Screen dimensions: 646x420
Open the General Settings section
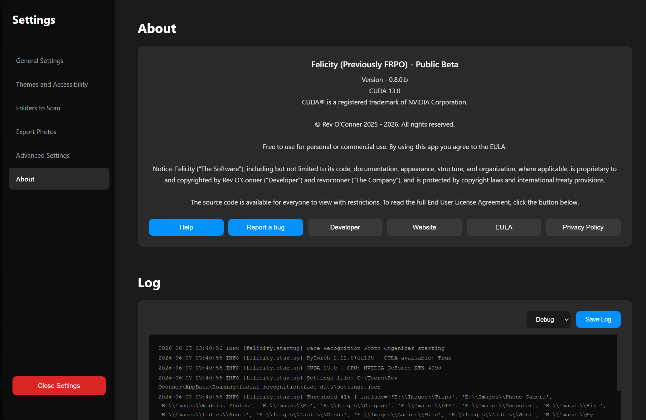pyautogui.click(x=59, y=61)
